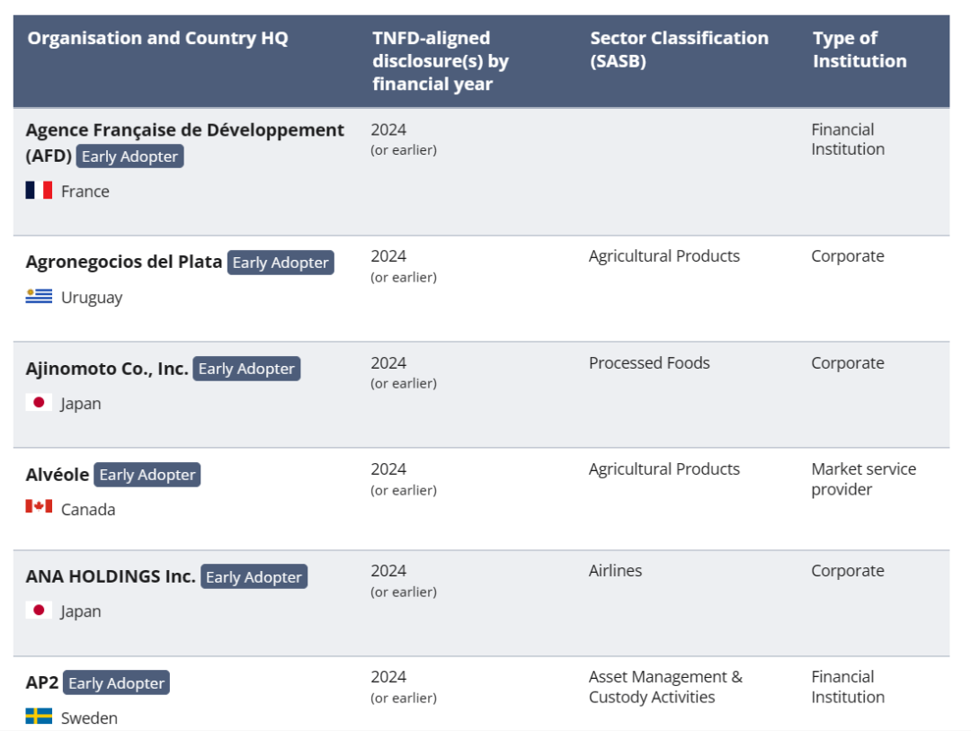This screenshot has width=971, height=731.
Task: Open Agence Française de Développement organisation name
Action: click(184, 130)
